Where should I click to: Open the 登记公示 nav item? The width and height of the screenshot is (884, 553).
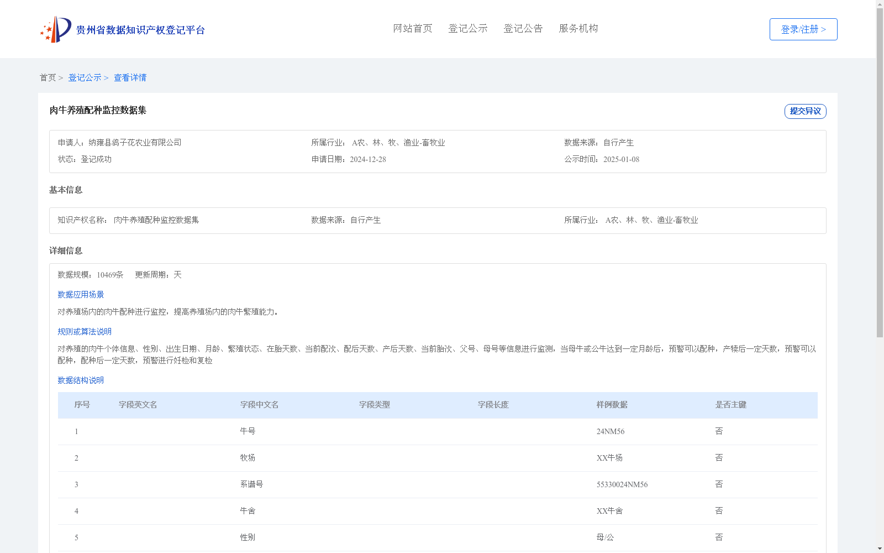point(468,29)
